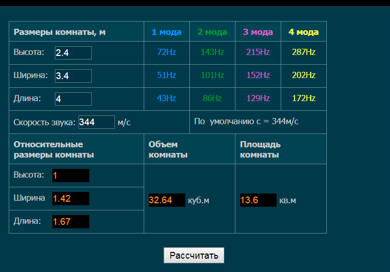Select the 287Hz fourth mode value
Image resolution: width=390 pixels, height=272 pixels.
pos(303,52)
